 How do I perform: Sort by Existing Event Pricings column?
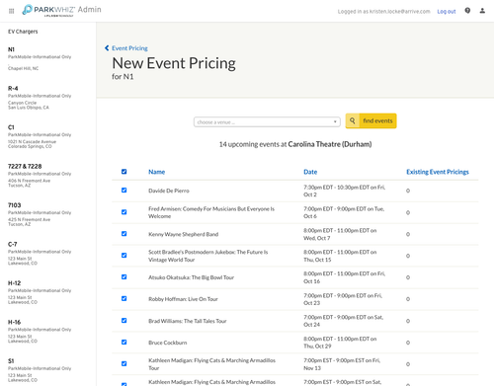point(438,172)
